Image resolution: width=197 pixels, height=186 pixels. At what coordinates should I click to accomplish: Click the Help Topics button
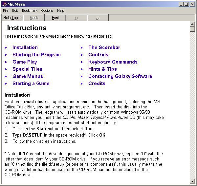pos(13,18)
